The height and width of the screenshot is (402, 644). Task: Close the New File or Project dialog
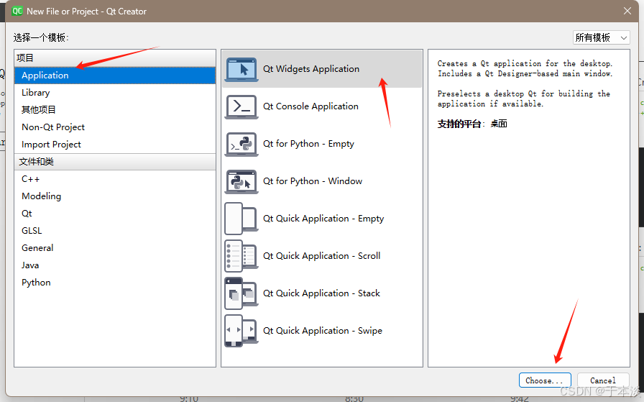(x=627, y=11)
